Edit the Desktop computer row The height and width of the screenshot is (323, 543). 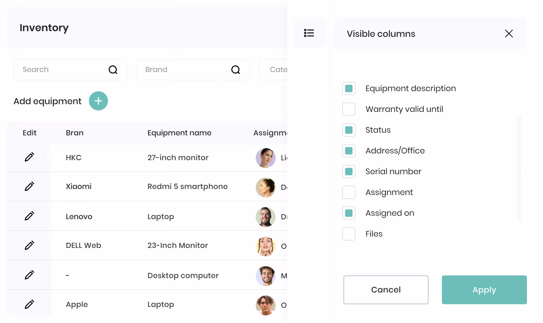[29, 275]
